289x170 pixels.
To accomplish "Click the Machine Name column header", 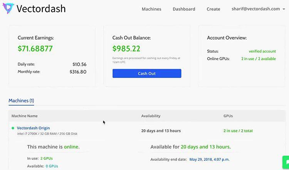I will point(25,116).
